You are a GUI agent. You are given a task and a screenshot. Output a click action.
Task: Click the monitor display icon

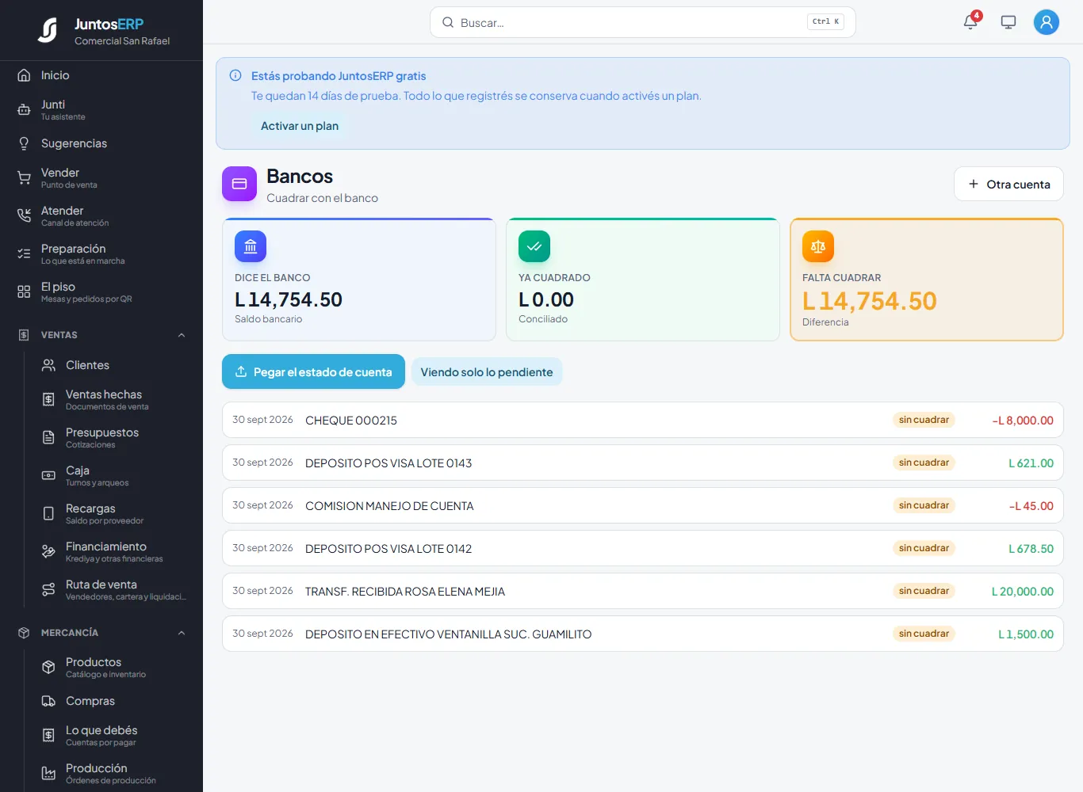(x=1008, y=22)
